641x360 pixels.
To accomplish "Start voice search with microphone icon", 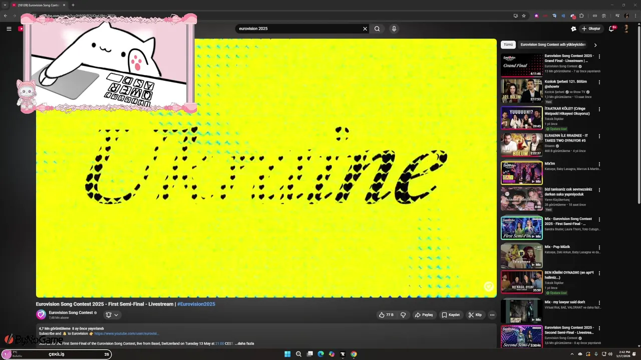I will pos(394,28).
